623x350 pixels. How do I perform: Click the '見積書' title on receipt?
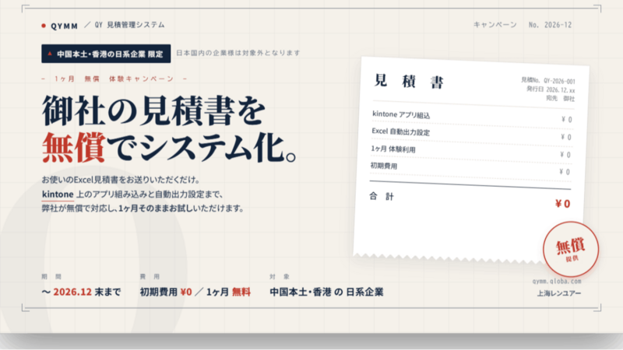[410, 82]
